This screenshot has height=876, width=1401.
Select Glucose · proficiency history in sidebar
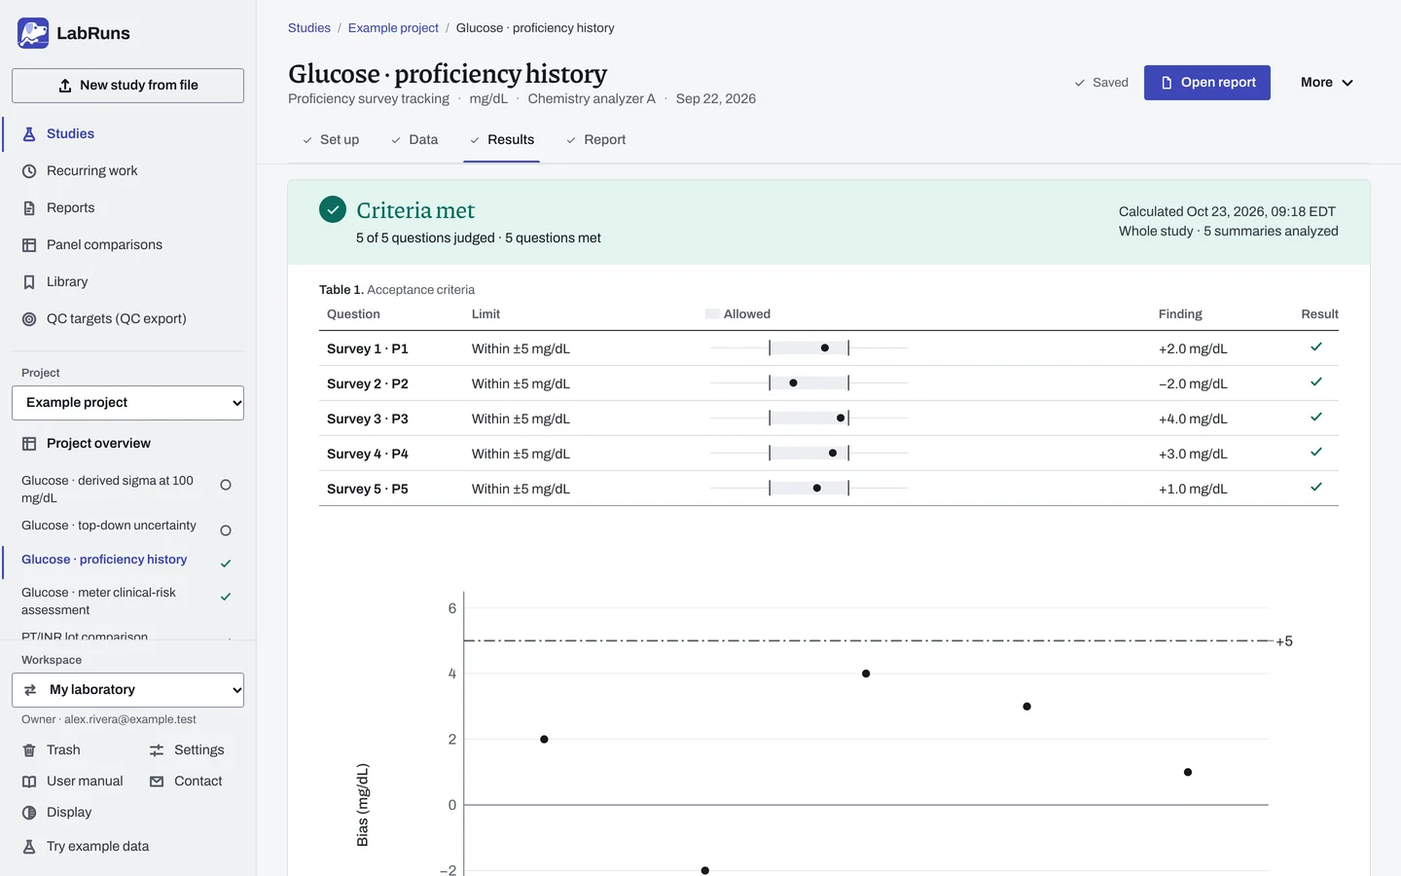pos(104,560)
